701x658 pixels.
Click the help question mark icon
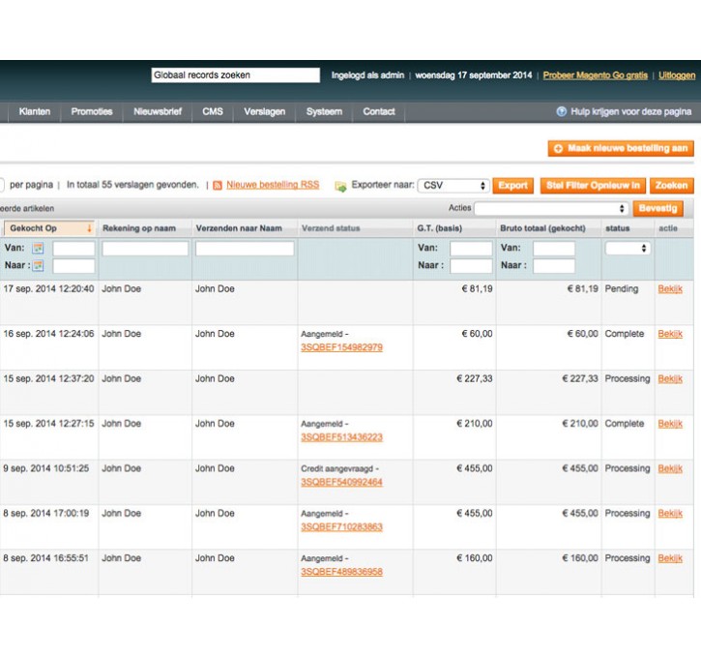click(562, 111)
